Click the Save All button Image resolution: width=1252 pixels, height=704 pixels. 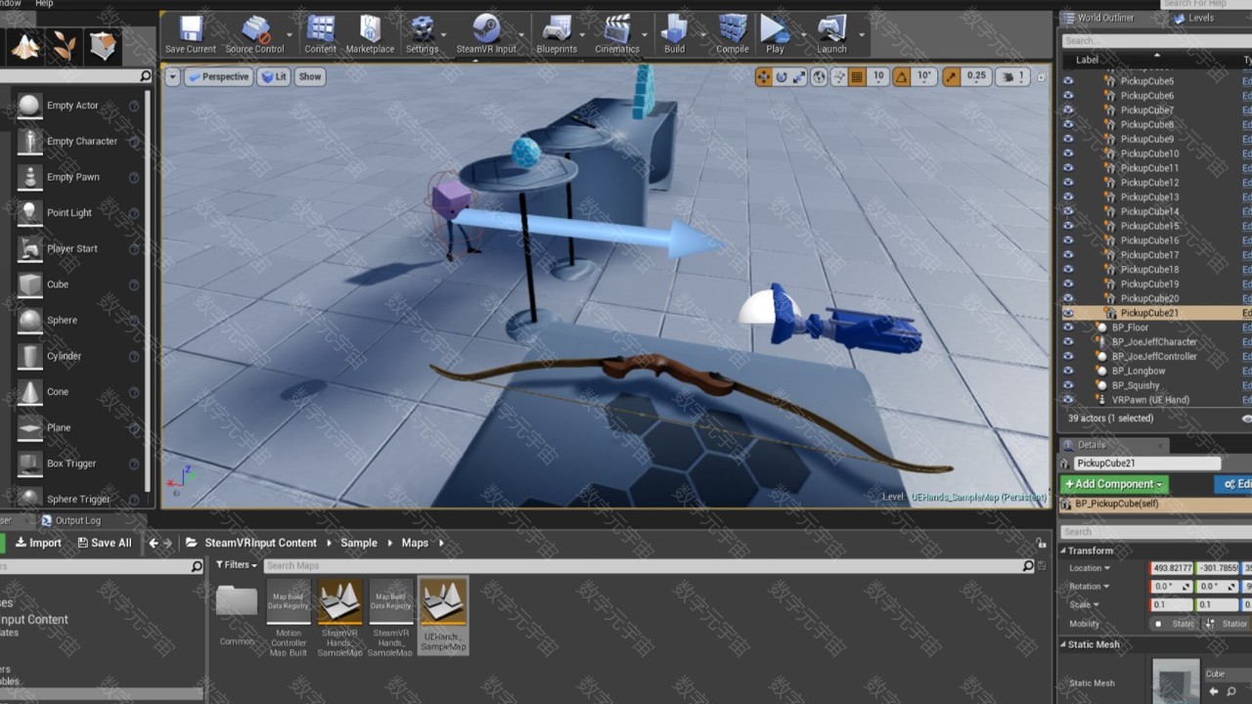[105, 543]
